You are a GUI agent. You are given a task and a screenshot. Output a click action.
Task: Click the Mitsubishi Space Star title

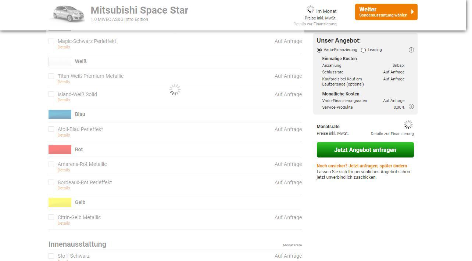139,10
